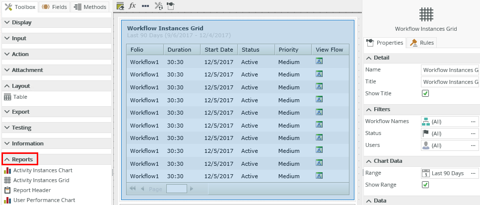Select Activity Instances Chart control
Image resolution: width=480 pixels, height=205 pixels.
tap(42, 170)
